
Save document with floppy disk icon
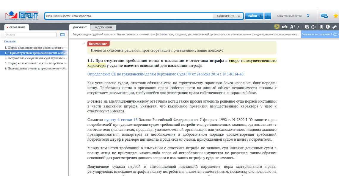307,27
